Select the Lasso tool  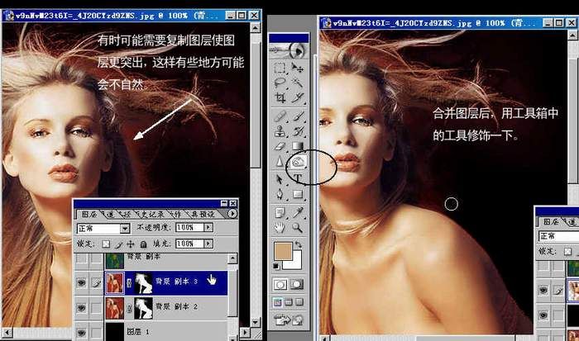(280, 83)
